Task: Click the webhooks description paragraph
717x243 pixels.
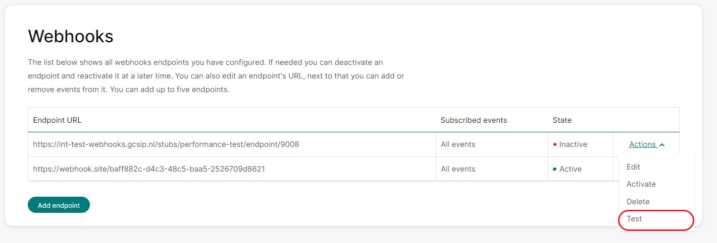Action: 216,76
